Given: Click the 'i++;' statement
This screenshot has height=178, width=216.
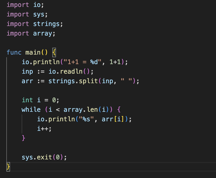Looking at the screenshot, I should point(44,129).
